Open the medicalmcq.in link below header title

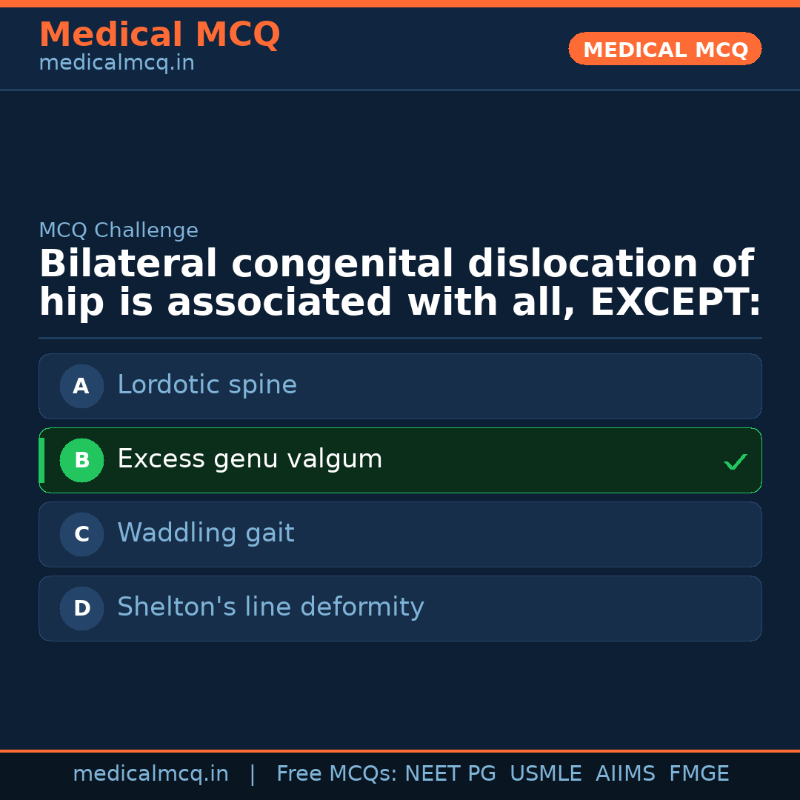coord(116,64)
